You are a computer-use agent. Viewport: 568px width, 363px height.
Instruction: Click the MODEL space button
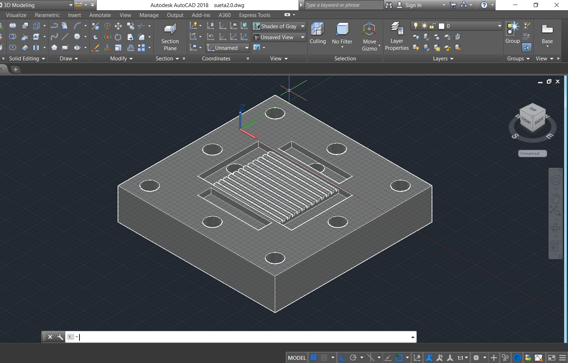(297, 358)
